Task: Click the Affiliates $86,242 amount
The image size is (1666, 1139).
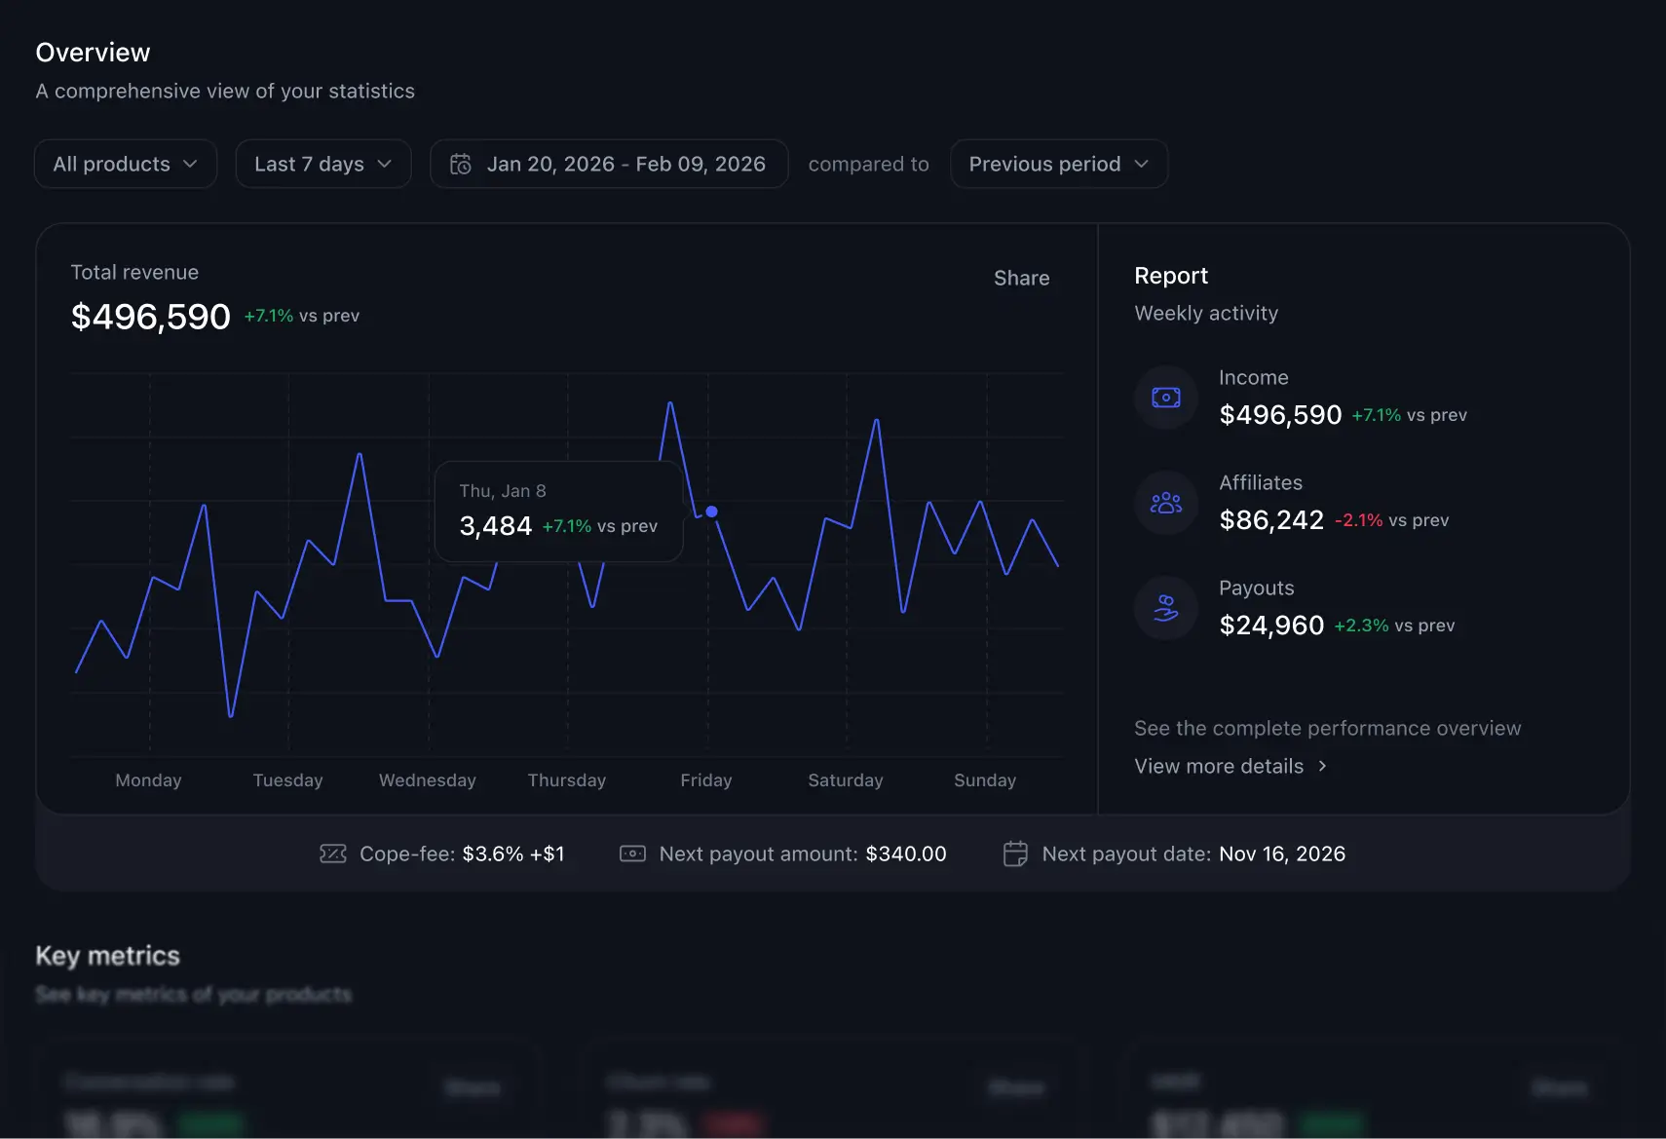Action: click(x=1271, y=520)
